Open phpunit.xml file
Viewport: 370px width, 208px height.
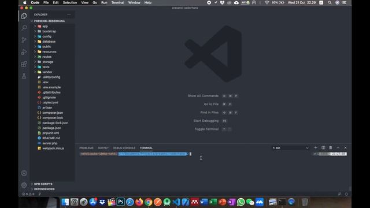pos(51,133)
